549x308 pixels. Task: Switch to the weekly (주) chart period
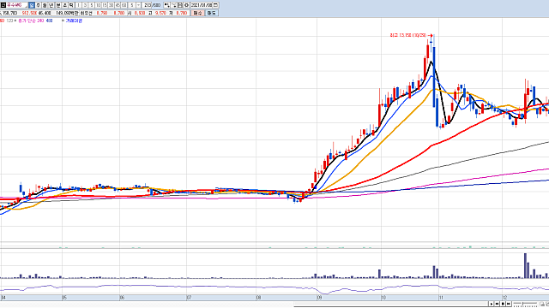coord(38,5)
